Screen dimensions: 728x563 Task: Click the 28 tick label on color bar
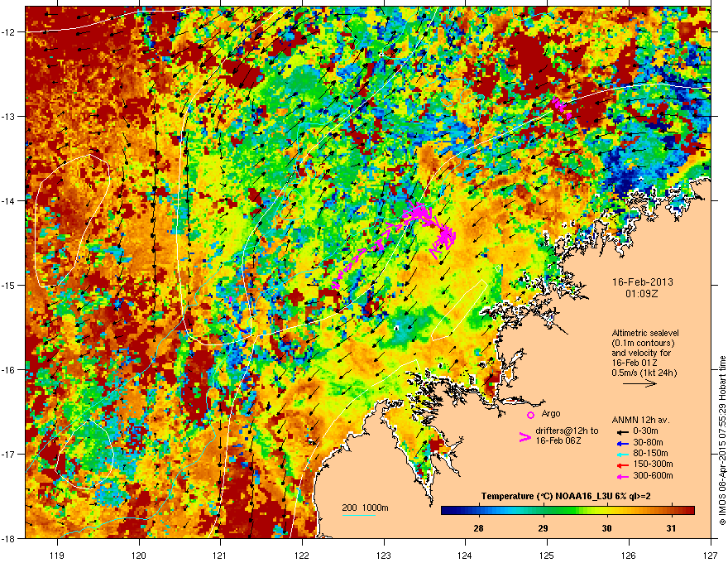[478, 528]
